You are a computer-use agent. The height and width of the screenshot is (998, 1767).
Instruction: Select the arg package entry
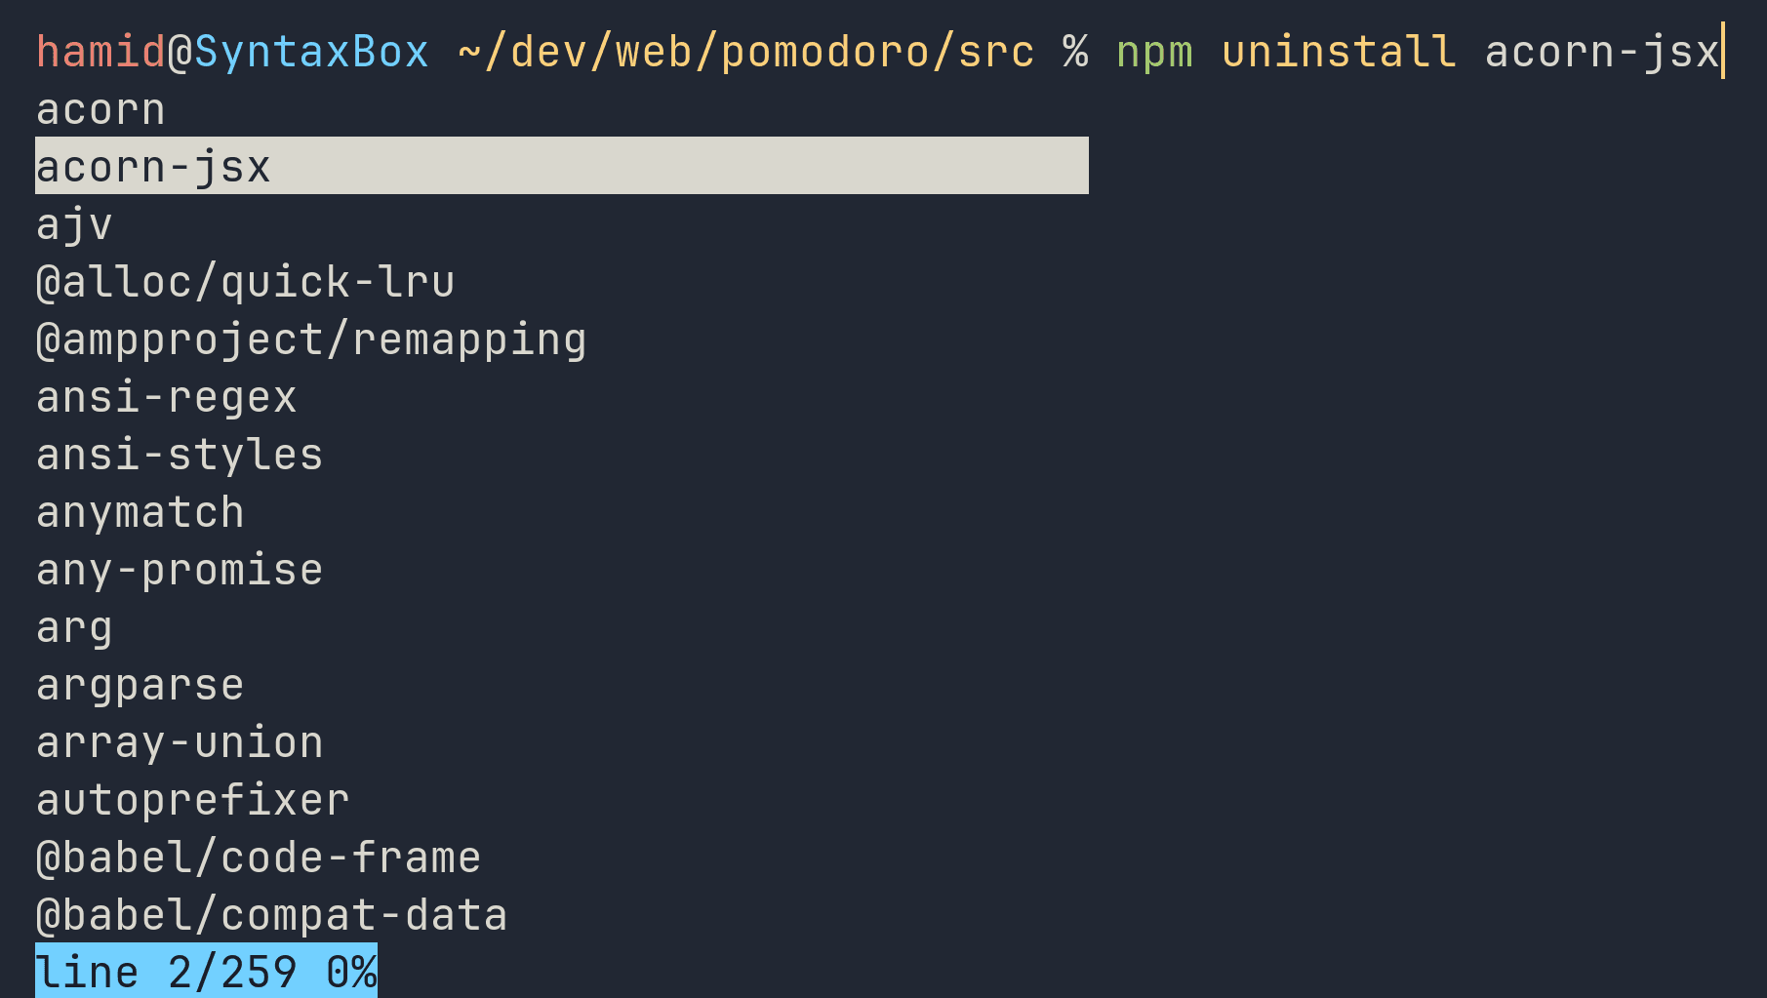tap(74, 627)
